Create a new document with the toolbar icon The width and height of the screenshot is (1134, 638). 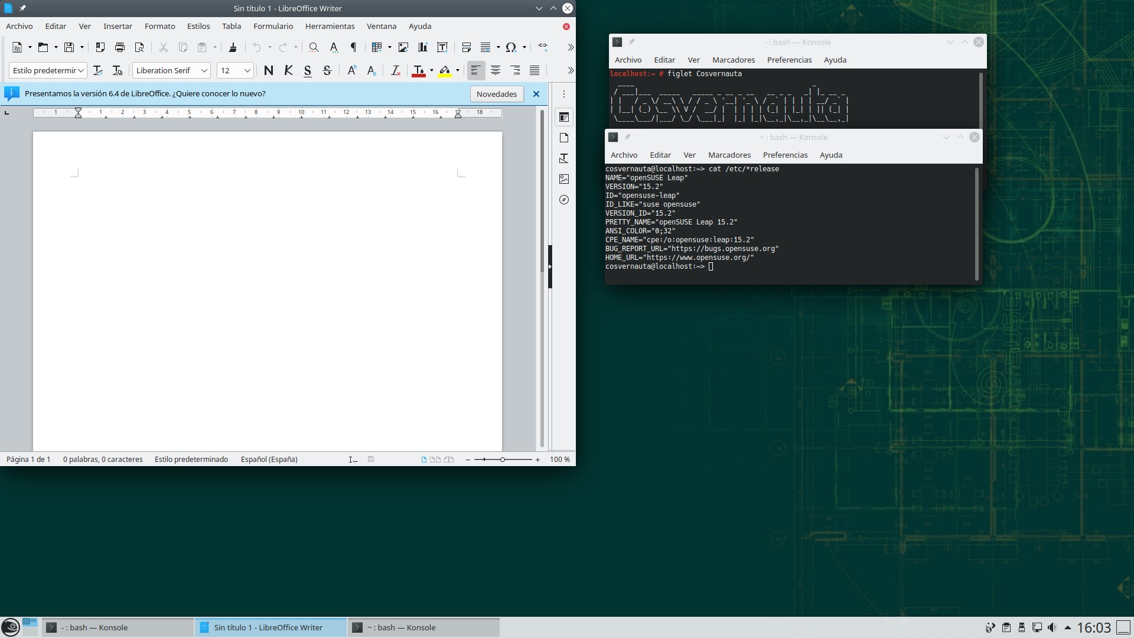click(17, 47)
